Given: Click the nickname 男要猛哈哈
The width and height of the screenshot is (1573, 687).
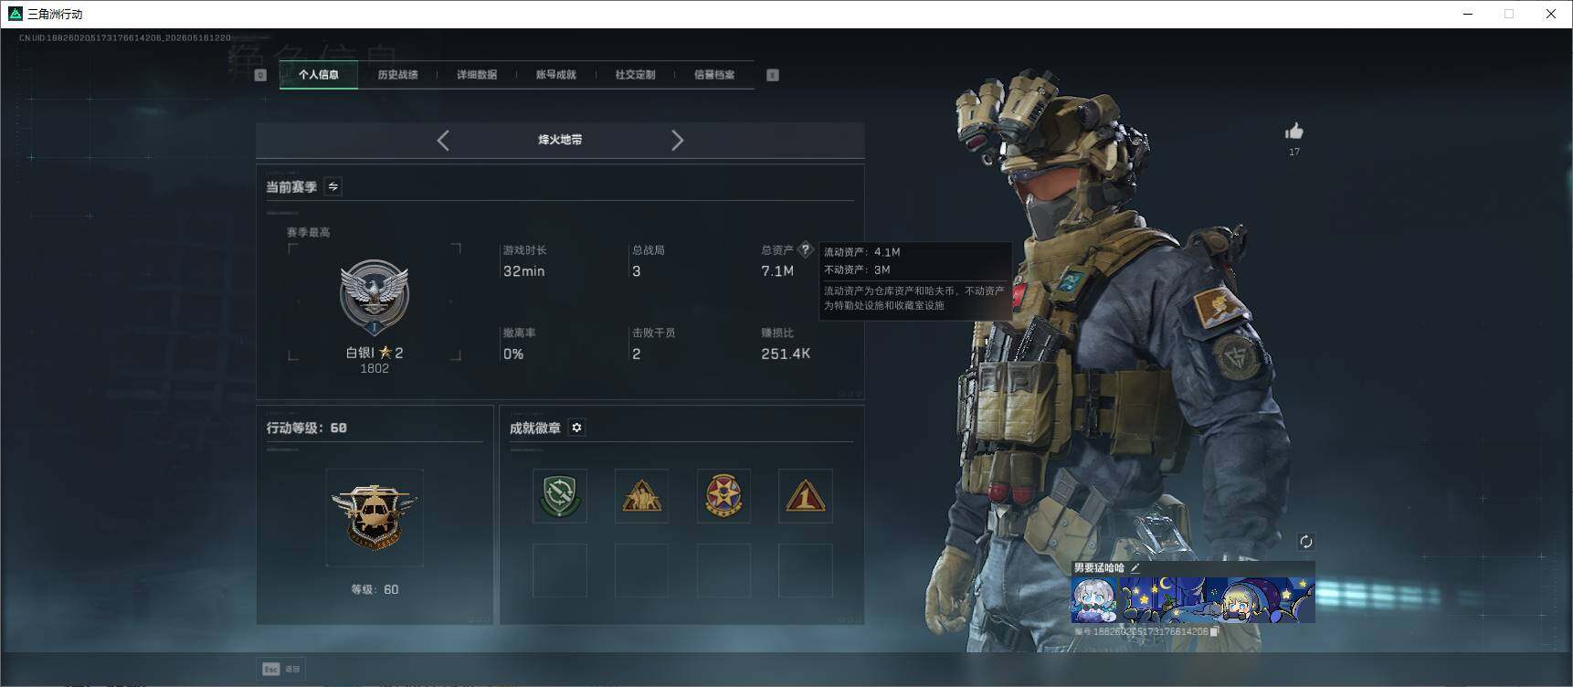Looking at the screenshot, I should (x=1099, y=568).
